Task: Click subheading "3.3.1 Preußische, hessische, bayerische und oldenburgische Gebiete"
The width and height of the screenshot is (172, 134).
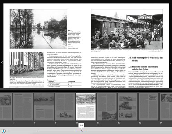Action: (x=143, y=68)
